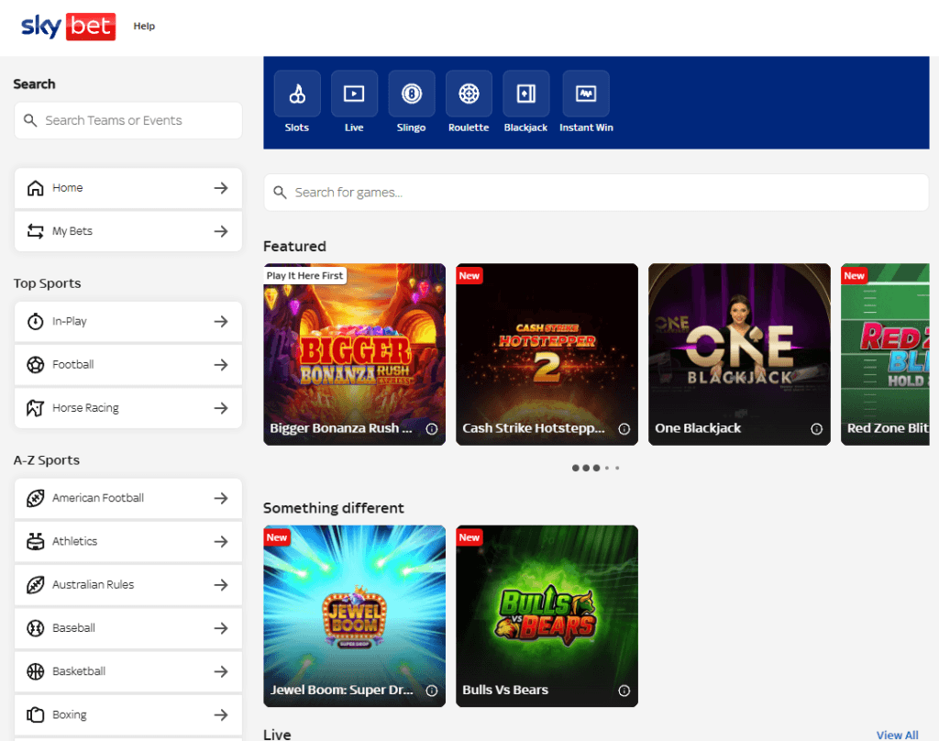The height and width of the screenshot is (741, 939).
Task: Click the In-Play stopwatch icon
Action: point(36,322)
